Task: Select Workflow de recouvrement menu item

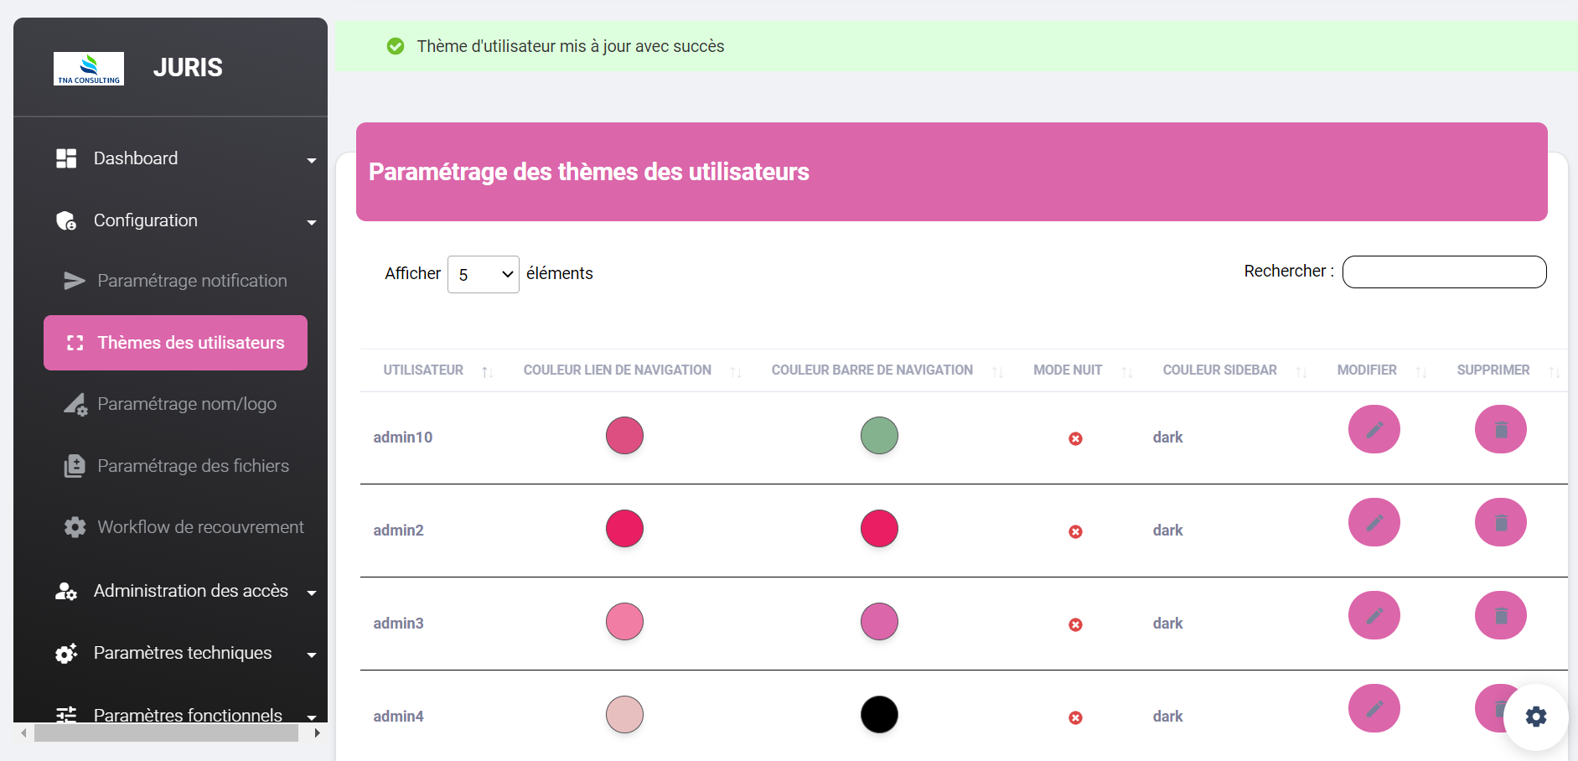Action: (x=199, y=527)
